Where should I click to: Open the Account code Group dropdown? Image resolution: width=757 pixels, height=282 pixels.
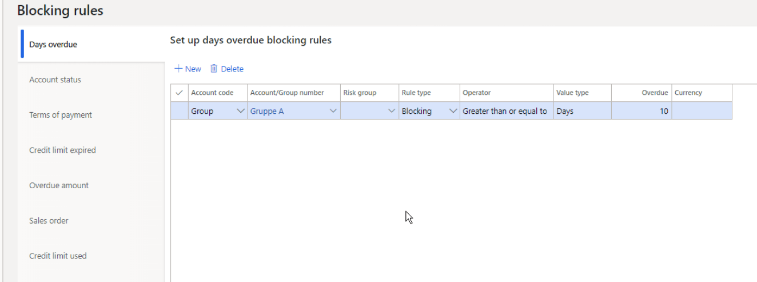[x=240, y=111]
